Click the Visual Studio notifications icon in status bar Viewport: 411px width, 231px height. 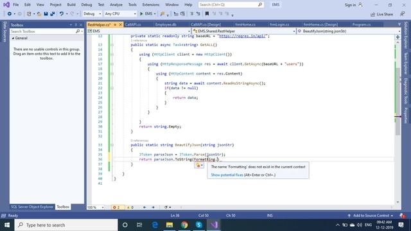[x=402, y=216]
